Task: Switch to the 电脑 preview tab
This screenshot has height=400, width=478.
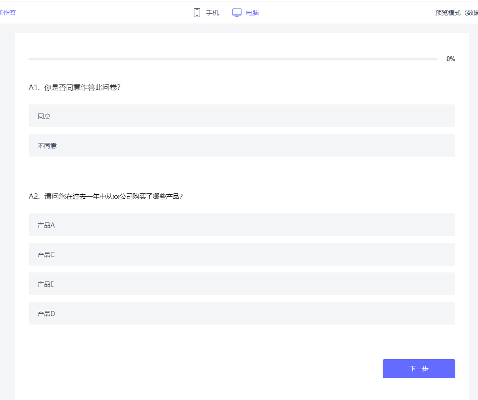Action: tap(252, 13)
